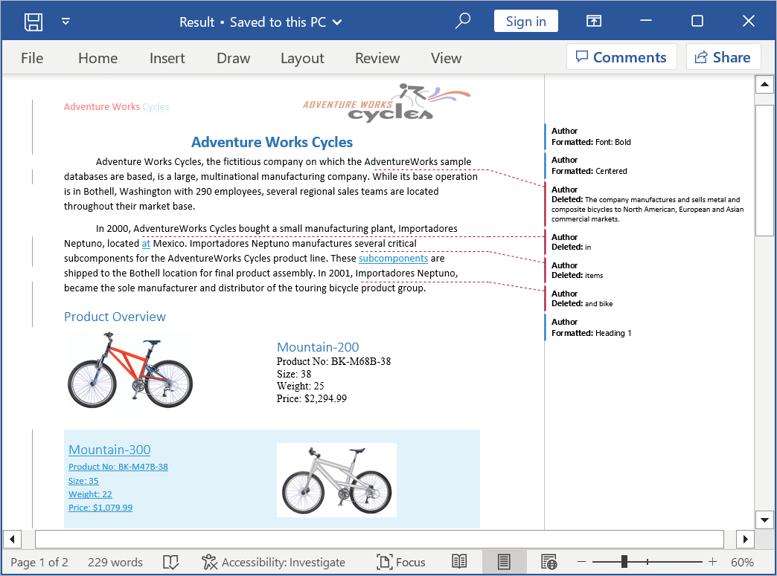Open the File menu
777x576 pixels.
point(32,58)
